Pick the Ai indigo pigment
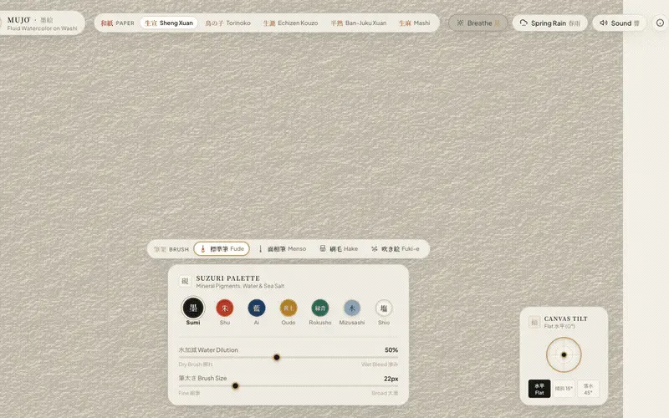The height and width of the screenshot is (418, 669). pyautogui.click(x=257, y=308)
